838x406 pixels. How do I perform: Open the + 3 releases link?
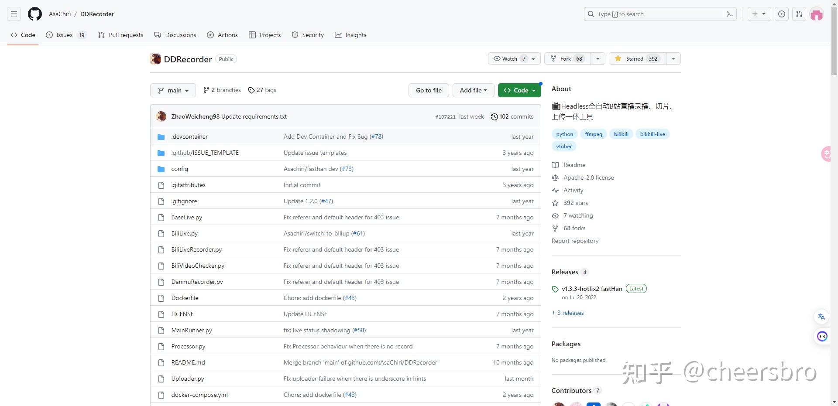coord(567,313)
